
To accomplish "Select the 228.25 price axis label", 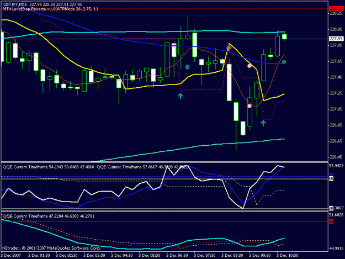I will (336, 13).
